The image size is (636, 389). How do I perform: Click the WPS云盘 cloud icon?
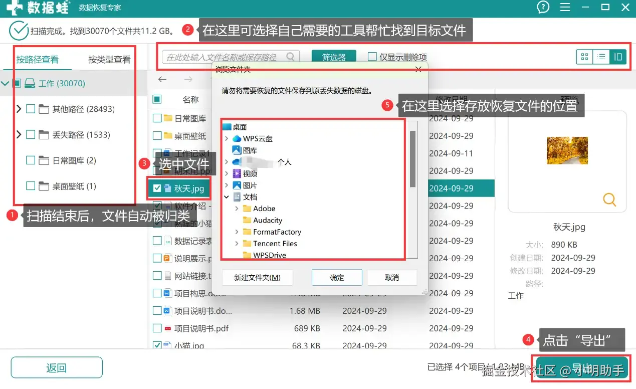237,138
